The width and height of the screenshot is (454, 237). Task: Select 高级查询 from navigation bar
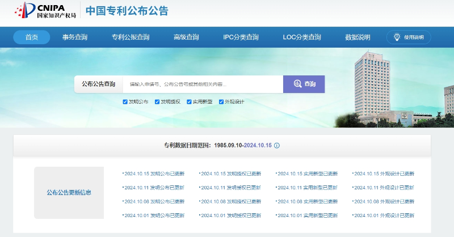(x=186, y=37)
